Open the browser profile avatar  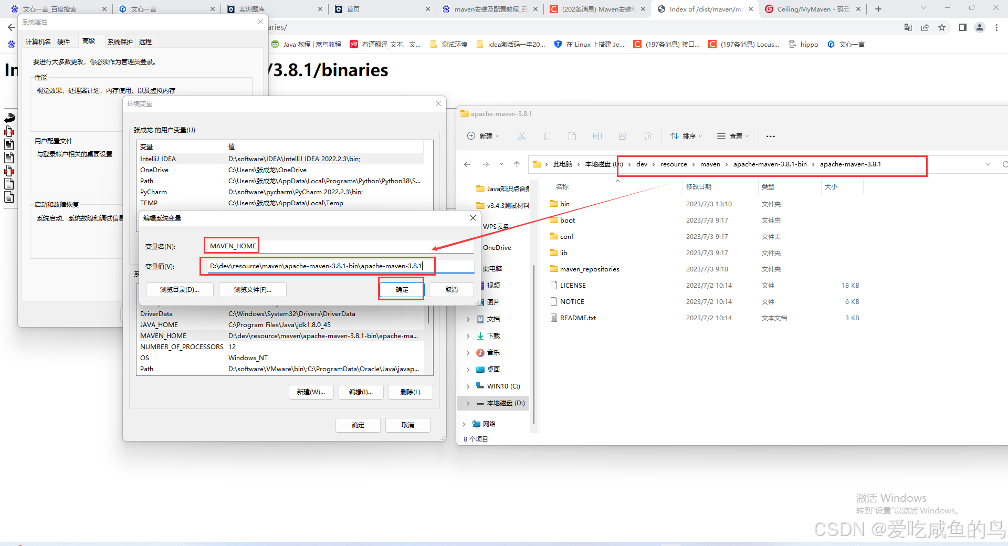980,27
